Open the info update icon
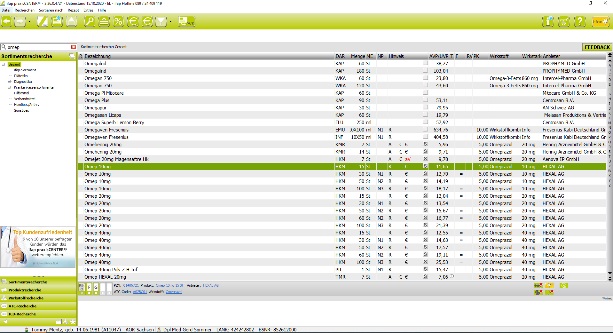 coord(548,22)
